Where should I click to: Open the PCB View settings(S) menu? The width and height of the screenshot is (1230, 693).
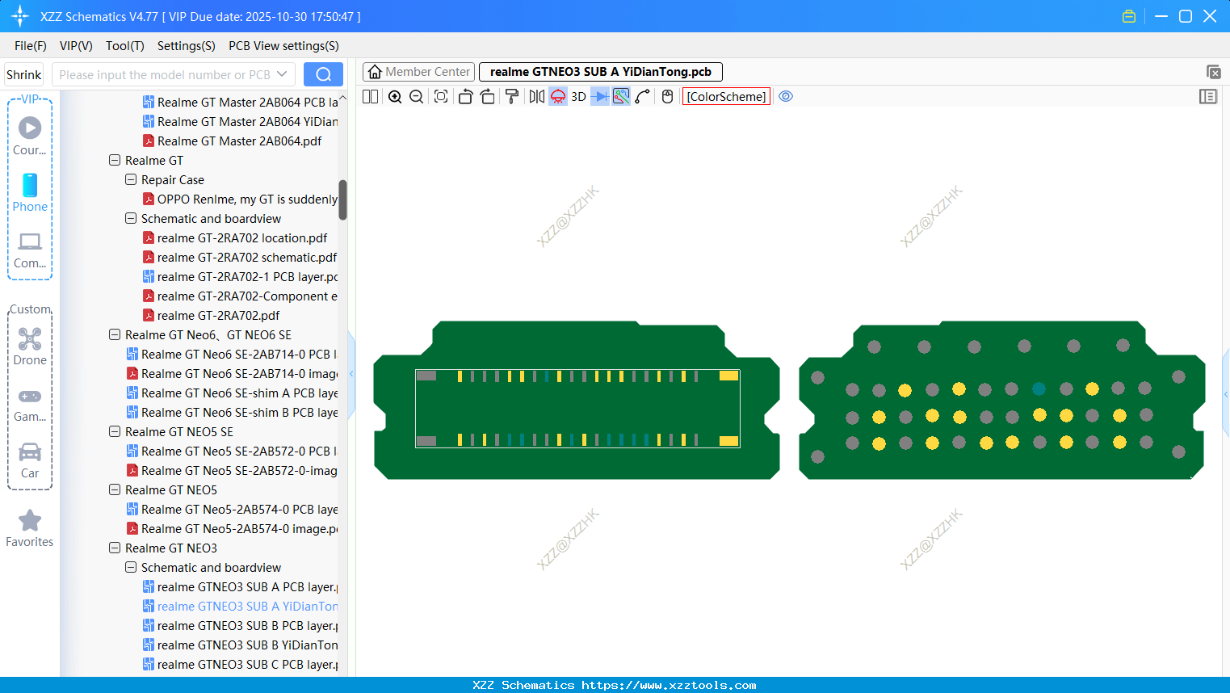(283, 46)
